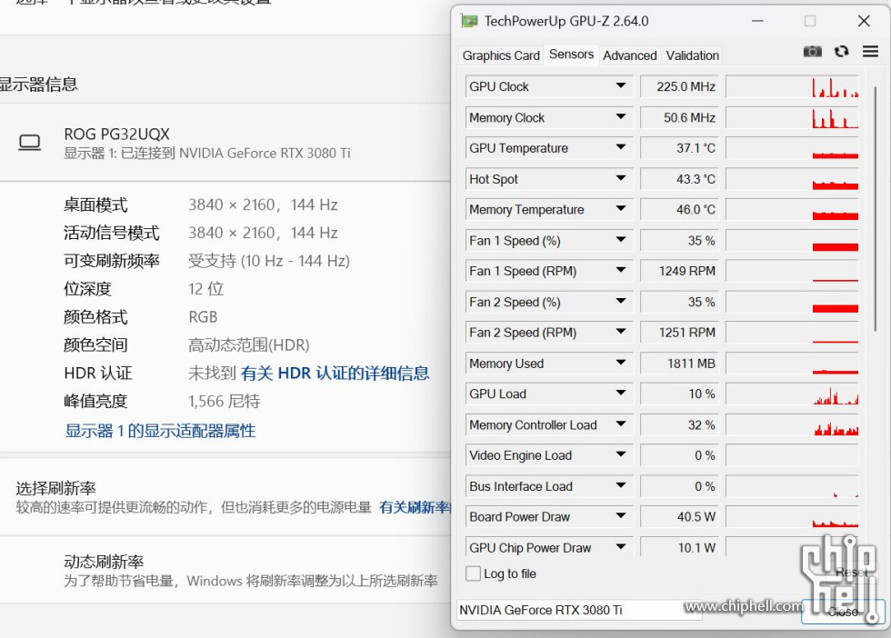Open the Fan 1 Speed (%) dropdown
This screenshot has width=891, height=638.
click(x=620, y=240)
